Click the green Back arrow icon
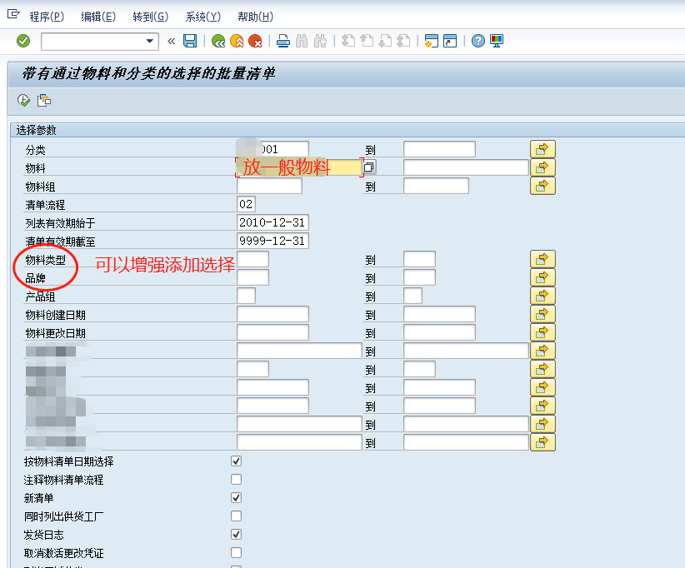685x568 pixels. [x=218, y=40]
